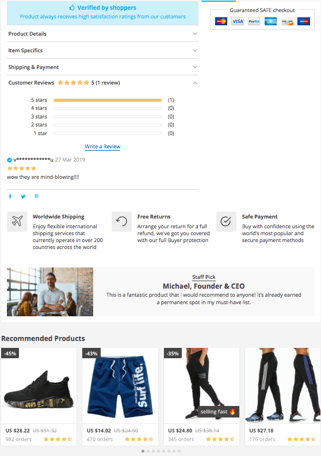This screenshot has height=456, width=321.
Task: Select first carousel pagination dot
Action: (x=143, y=451)
